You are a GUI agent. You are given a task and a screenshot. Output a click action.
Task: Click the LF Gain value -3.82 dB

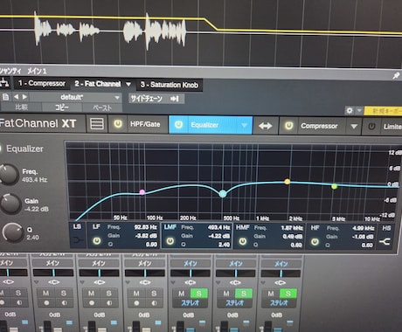146,236
